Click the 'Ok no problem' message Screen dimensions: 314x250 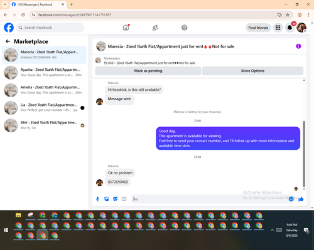[x=120, y=173]
